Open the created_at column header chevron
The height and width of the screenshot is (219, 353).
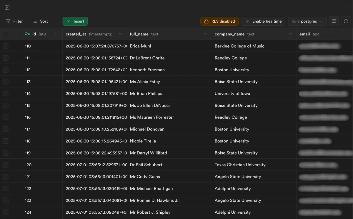tap(121, 34)
